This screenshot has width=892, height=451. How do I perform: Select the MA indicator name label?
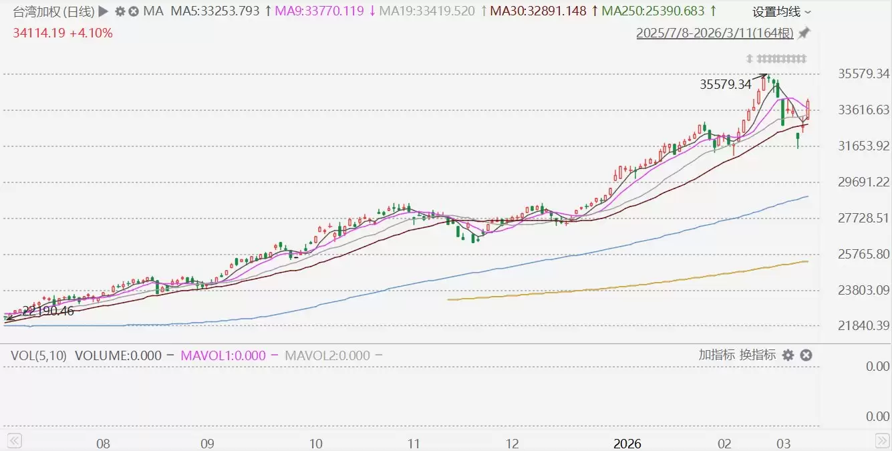click(x=154, y=11)
